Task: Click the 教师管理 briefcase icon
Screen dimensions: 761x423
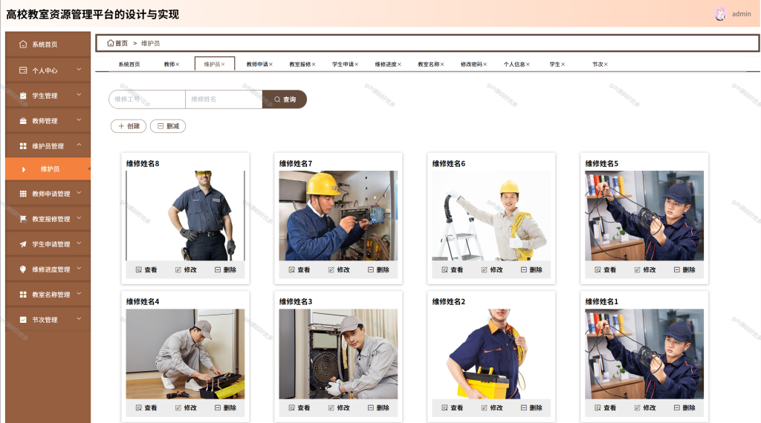Action: pyautogui.click(x=23, y=121)
